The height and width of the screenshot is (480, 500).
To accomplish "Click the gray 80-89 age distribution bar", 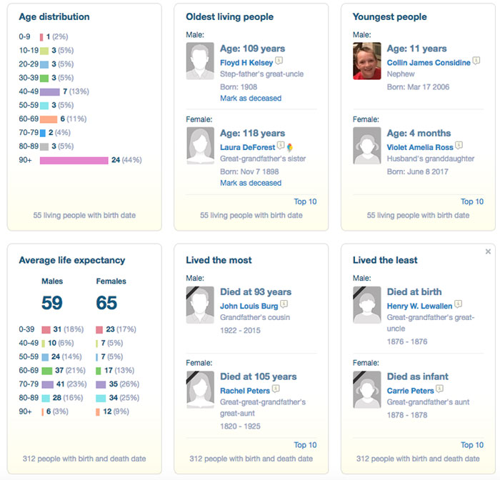I will point(44,147).
